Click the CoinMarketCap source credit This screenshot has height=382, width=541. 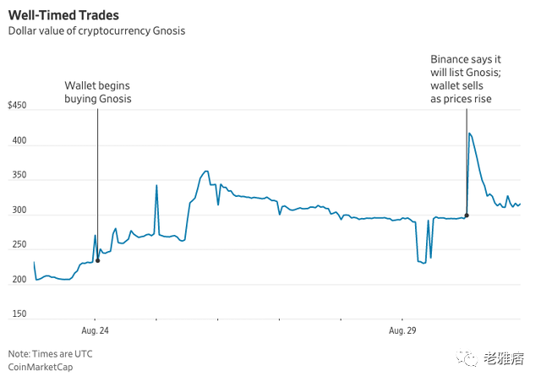[44, 367]
